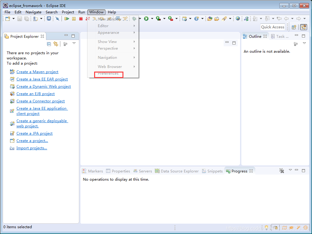Image resolution: width=312 pixels, height=234 pixels.
Task: Open the Help menu
Action: (112, 12)
